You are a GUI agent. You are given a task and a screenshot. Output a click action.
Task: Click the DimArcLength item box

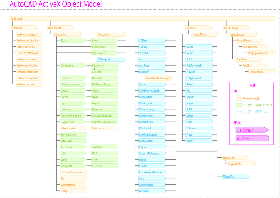pyautogui.click(x=152, y=109)
